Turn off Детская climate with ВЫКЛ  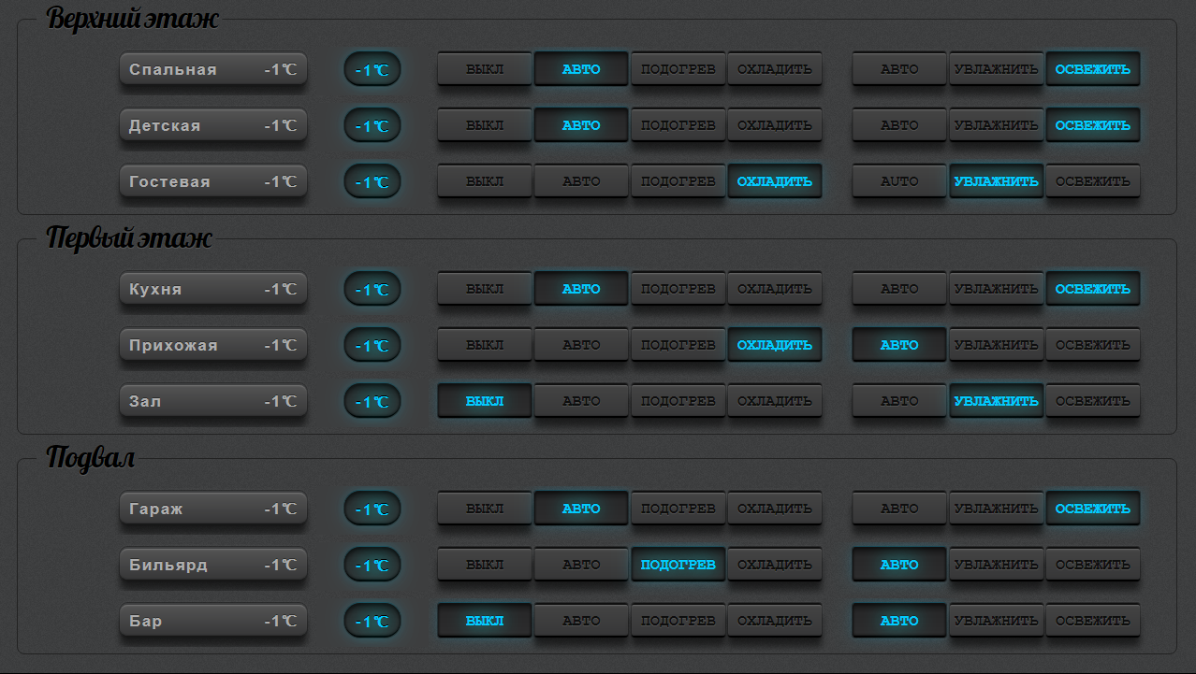[x=485, y=125]
